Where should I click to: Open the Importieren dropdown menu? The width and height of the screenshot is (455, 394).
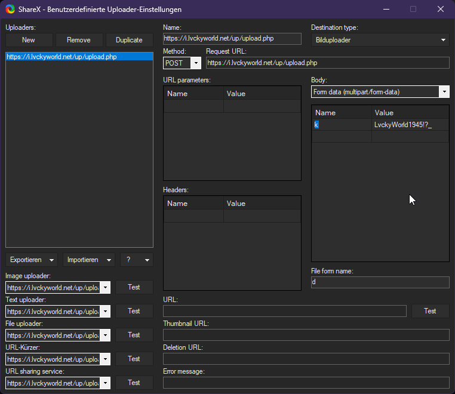[x=88, y=260]
